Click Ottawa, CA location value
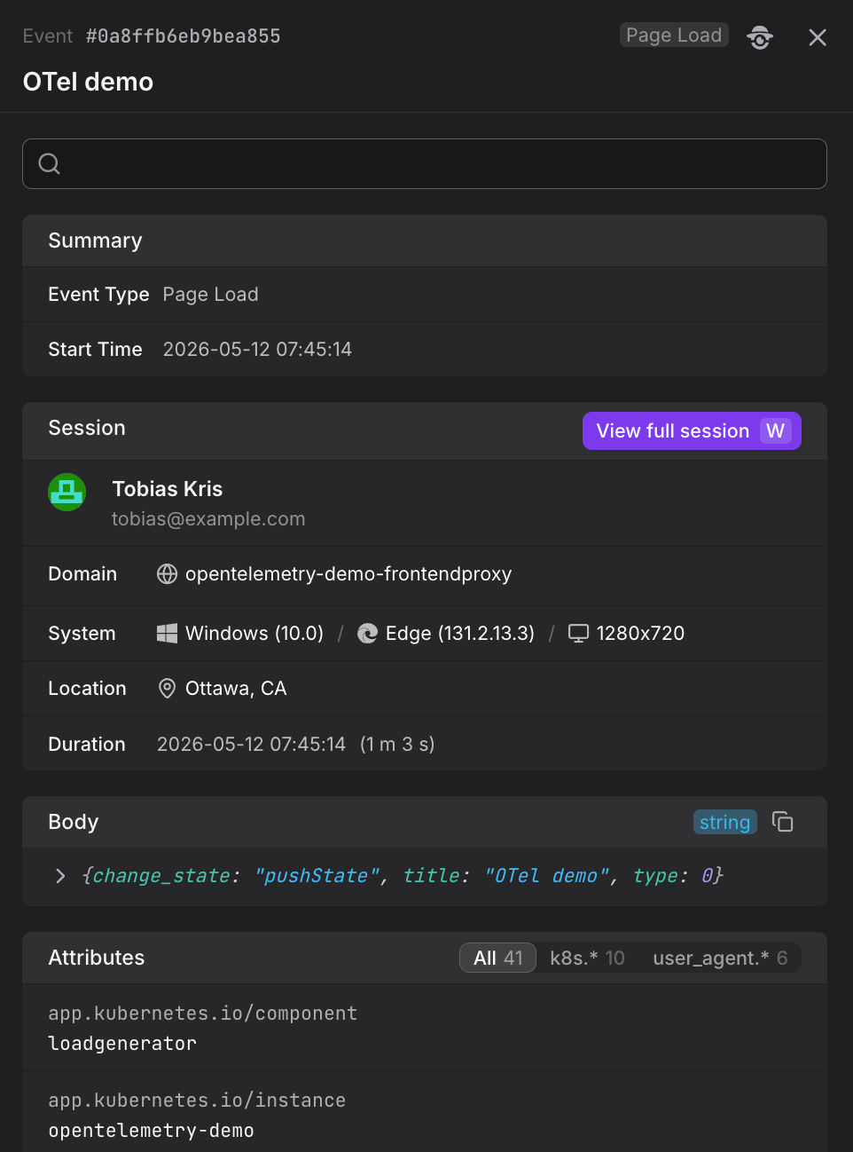853x1152 pixels. click(236, 689)
